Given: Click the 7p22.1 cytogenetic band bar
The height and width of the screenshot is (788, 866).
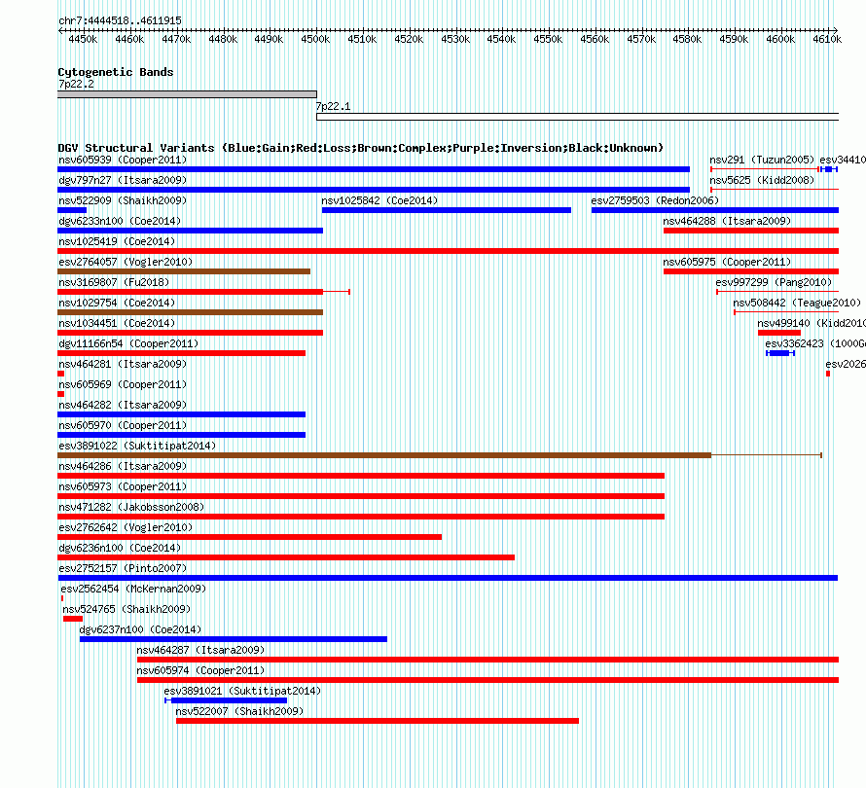Looking at the screenshot, I should tap(578, 117).
